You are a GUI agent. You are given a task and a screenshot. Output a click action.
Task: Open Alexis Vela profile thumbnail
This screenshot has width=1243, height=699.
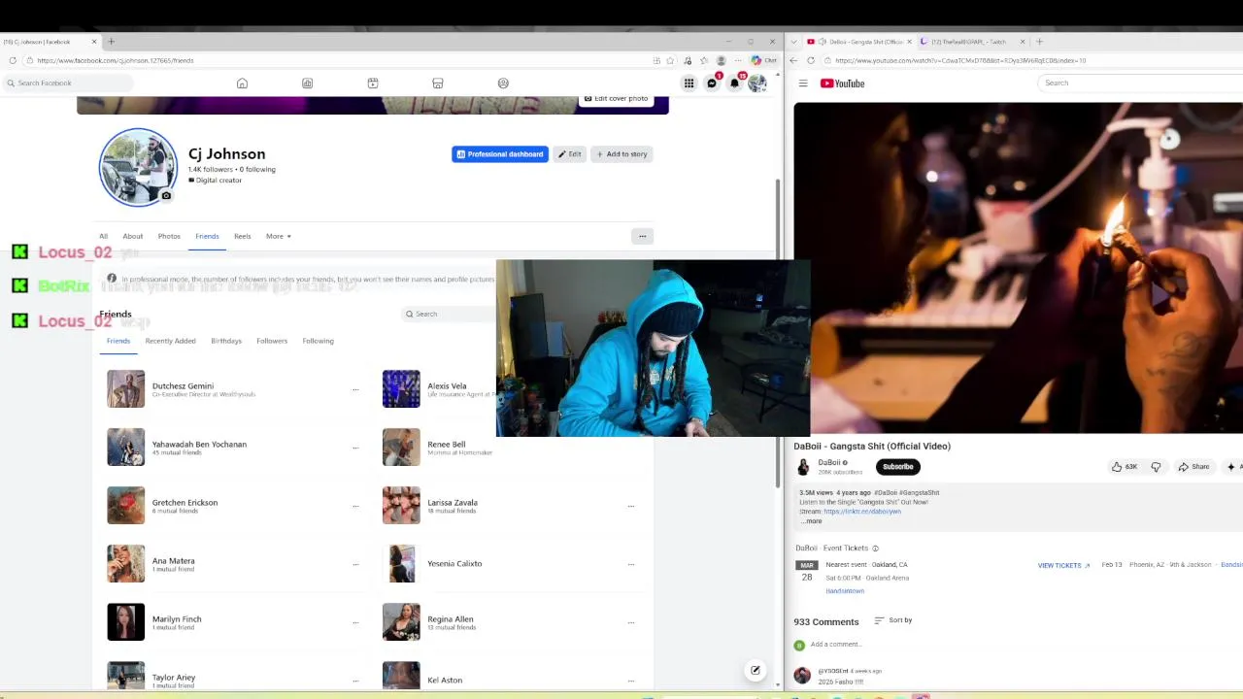point(401,389)
